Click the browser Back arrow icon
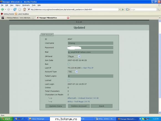 coord(2,9)
